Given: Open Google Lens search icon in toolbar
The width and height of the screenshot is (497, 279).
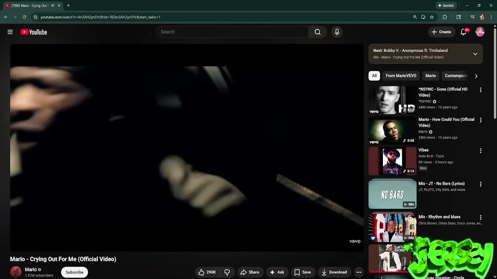Looking at the screenshot, I should pos(459,17).
